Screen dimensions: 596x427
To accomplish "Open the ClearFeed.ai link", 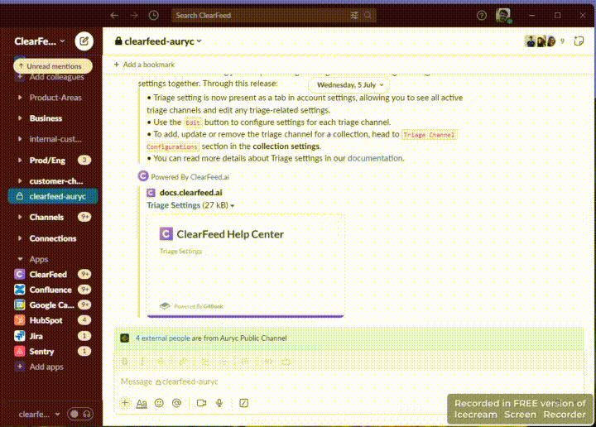I will point(209,177).
